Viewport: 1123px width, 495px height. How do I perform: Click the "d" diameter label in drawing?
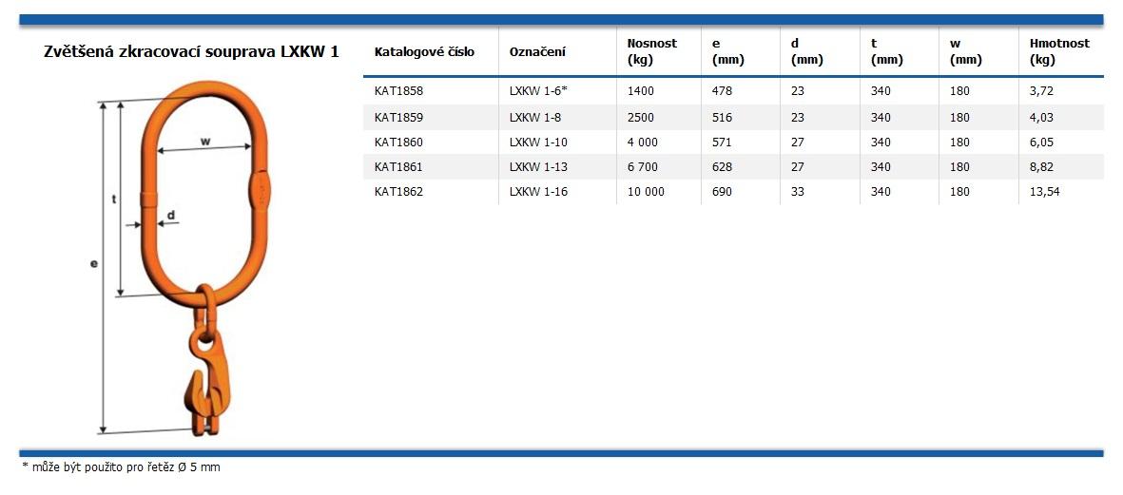point(171,215)
